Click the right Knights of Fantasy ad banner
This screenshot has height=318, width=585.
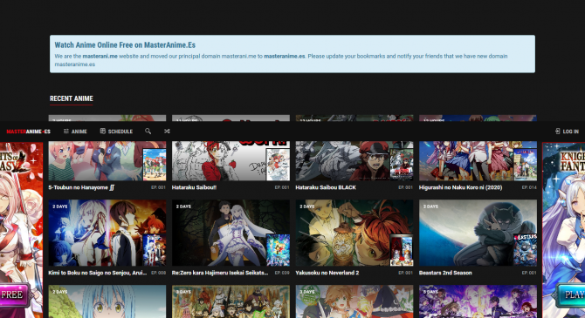tap(564, 230)
